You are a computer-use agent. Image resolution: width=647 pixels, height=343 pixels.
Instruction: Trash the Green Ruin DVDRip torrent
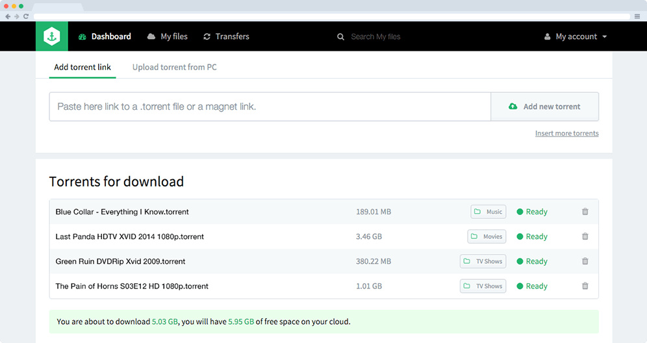tap(585, 261)
